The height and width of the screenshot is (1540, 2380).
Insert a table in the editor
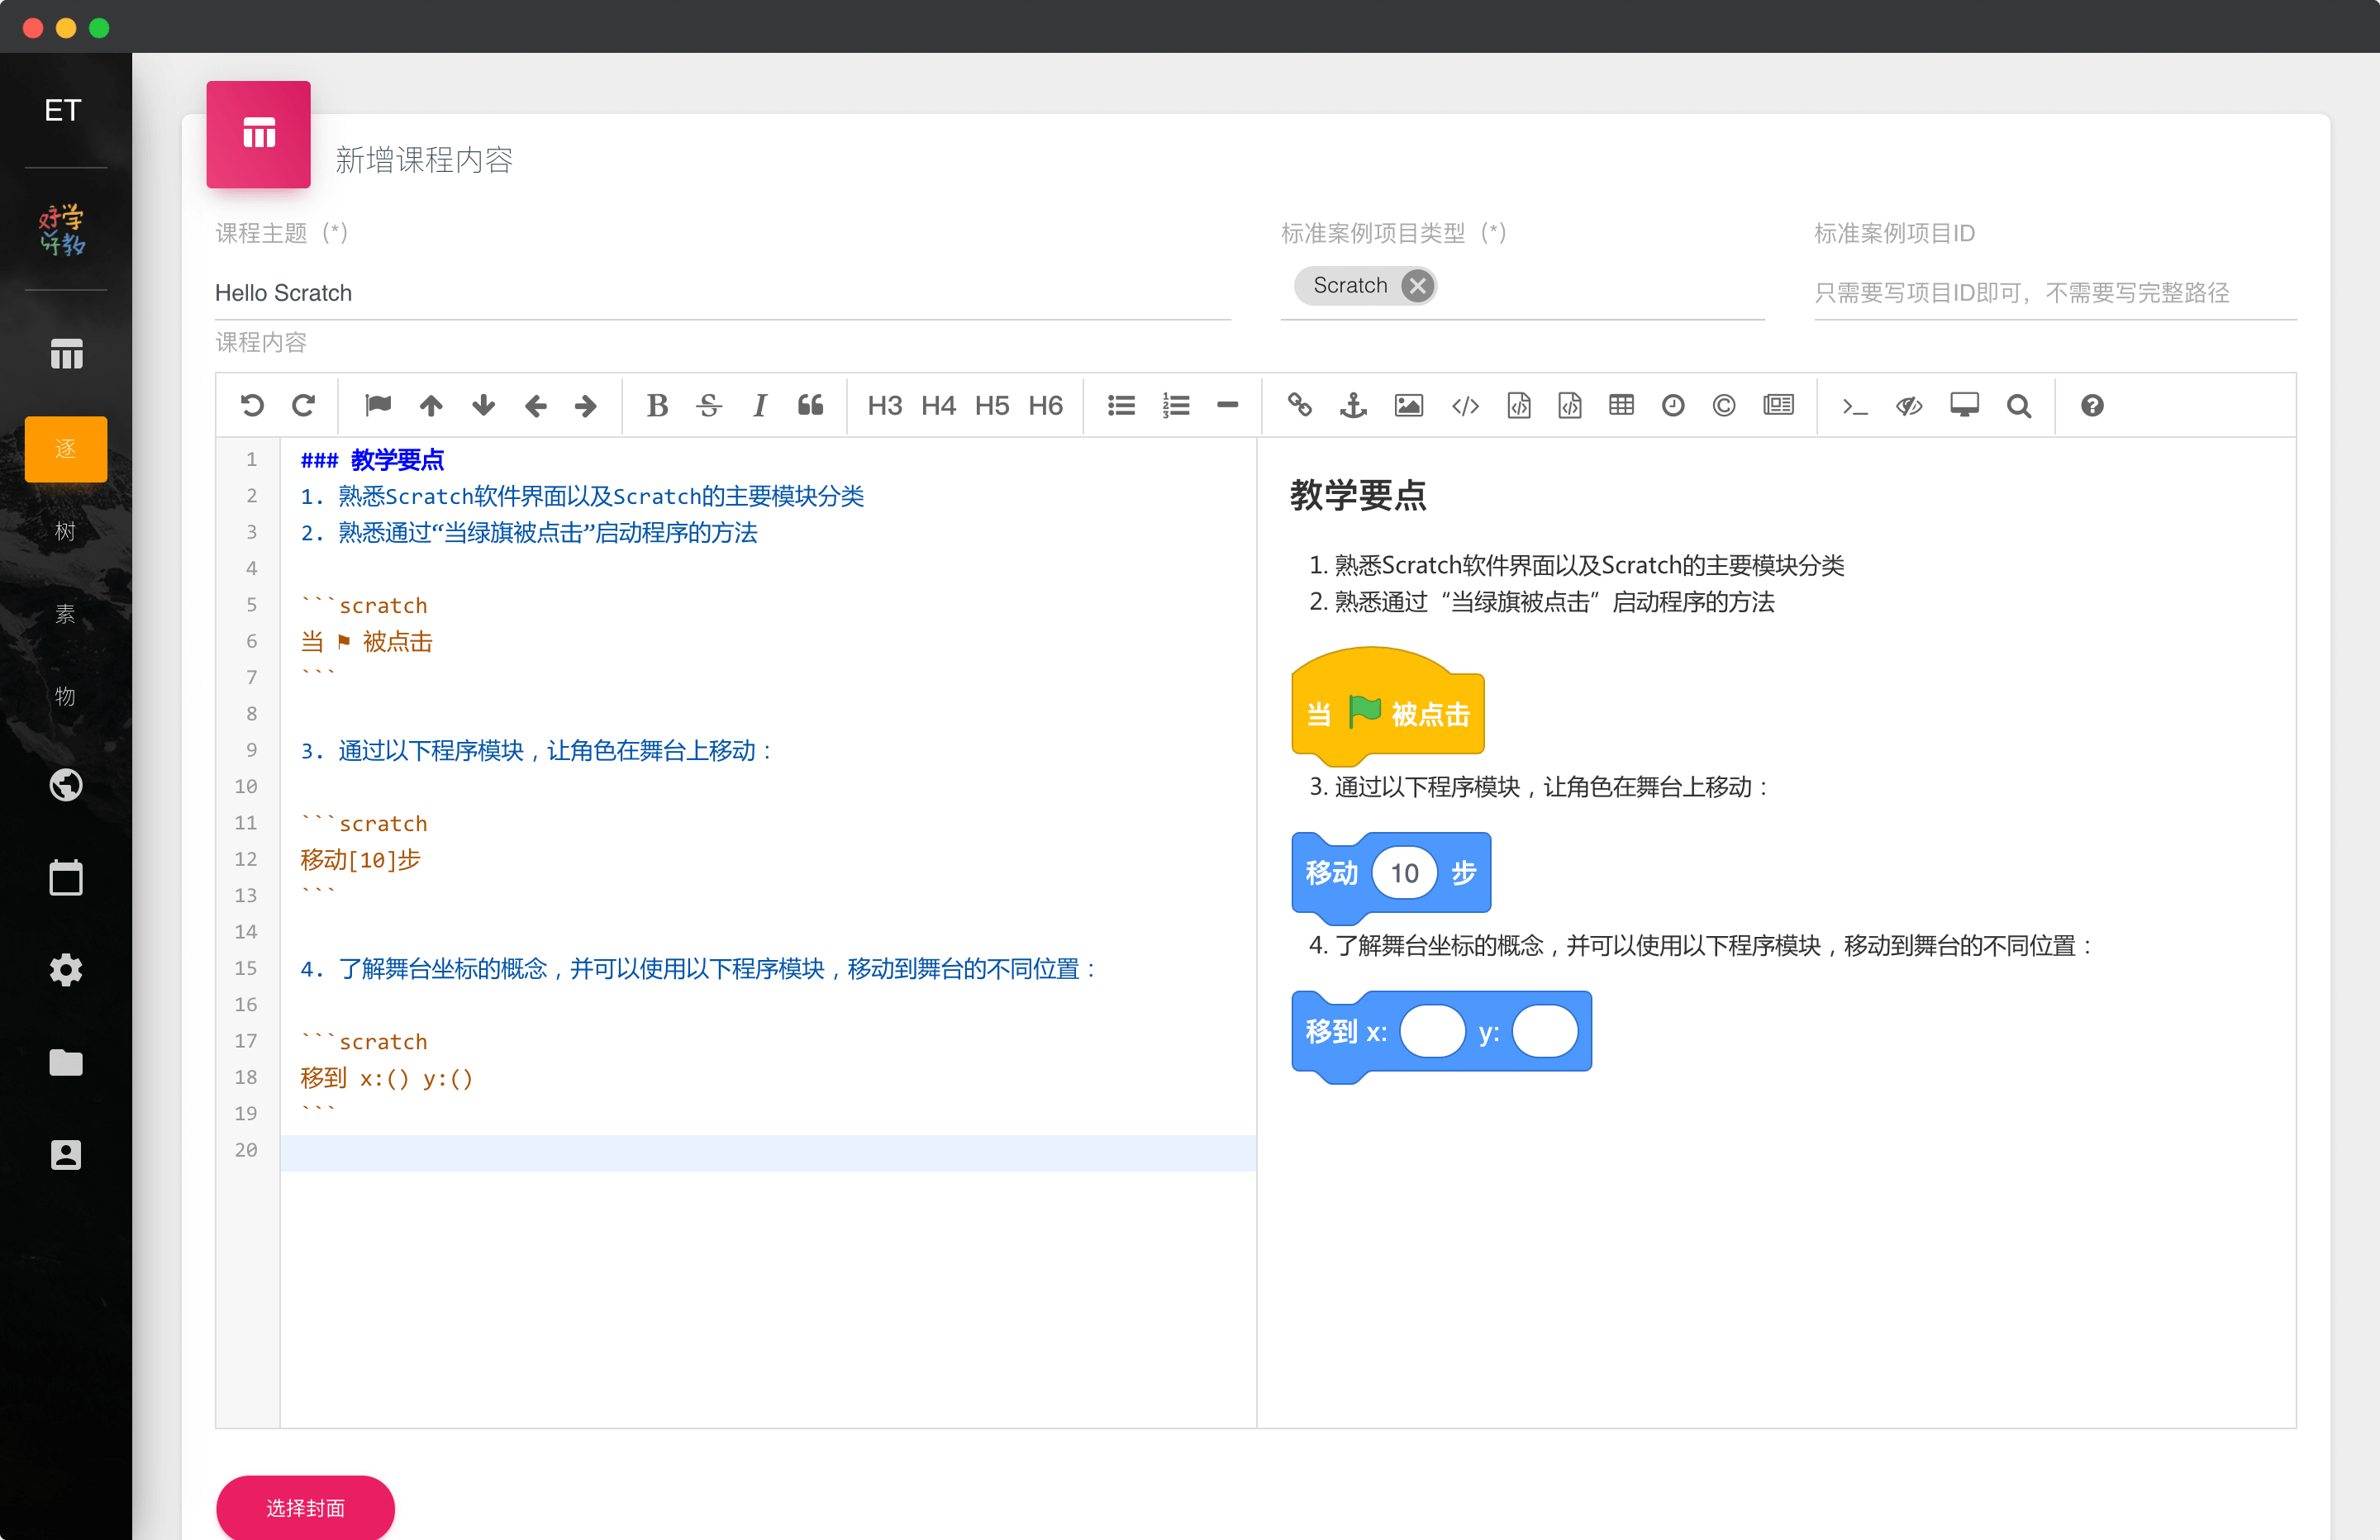1621,405
